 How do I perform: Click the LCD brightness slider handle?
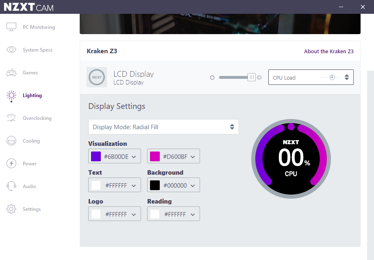(252, 77)
